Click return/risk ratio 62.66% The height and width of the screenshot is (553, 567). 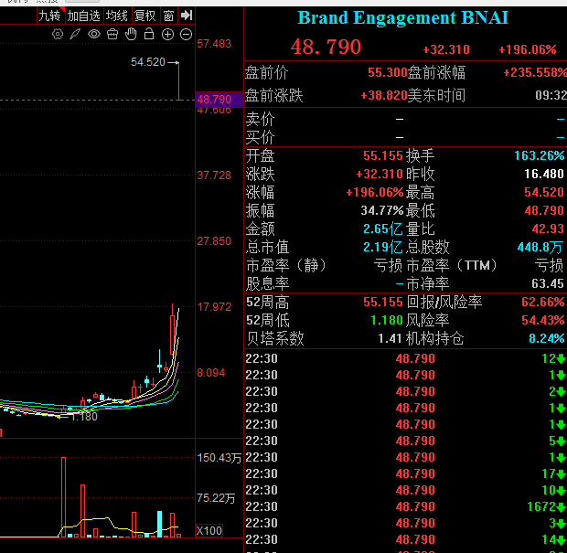pyautogui.click(x=543, y=302)
